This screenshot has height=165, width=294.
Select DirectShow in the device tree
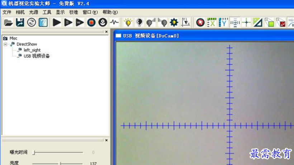pyautogui.click(x=27, y=44)
